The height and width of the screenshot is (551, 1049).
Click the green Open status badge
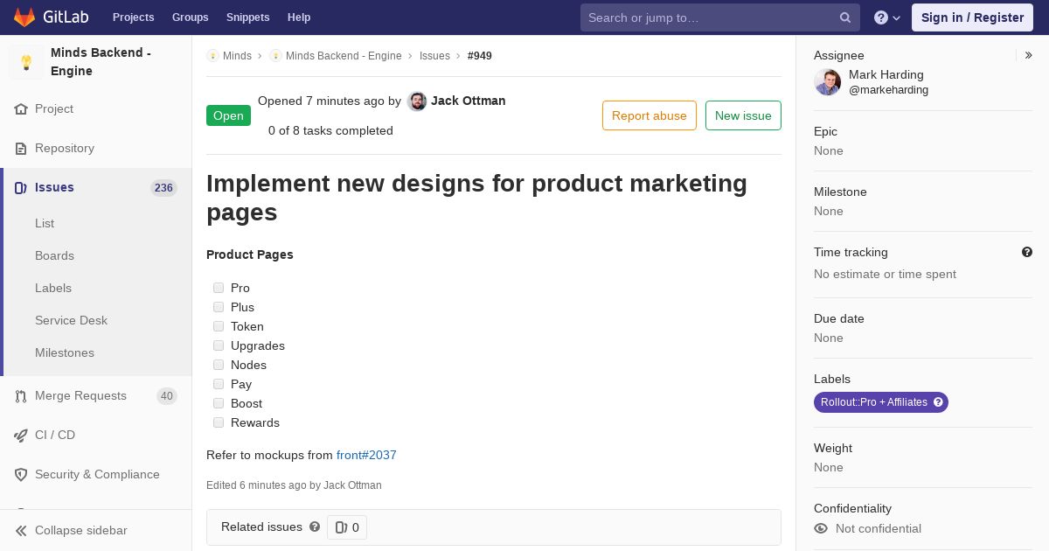pos(228,115)
